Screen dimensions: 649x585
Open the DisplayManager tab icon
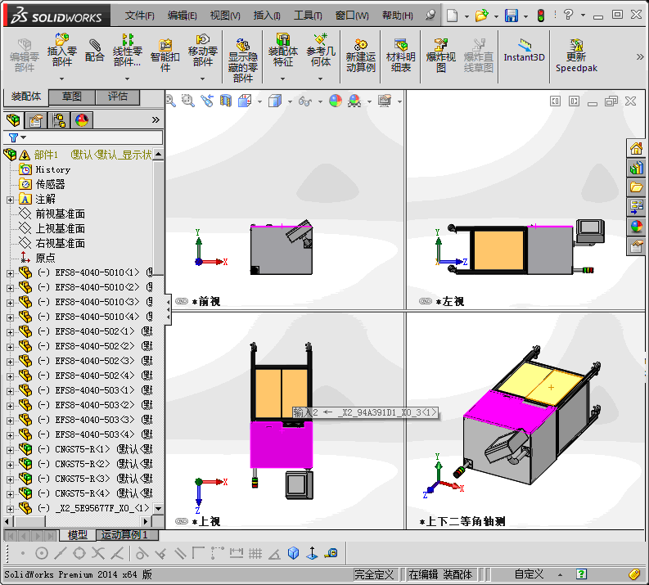pos(82,120)
